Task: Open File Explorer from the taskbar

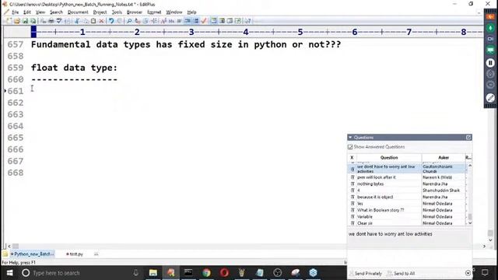Action: tap(153, 273)
